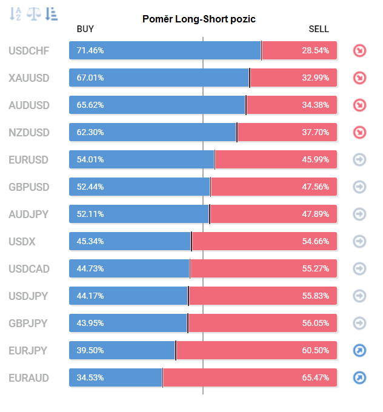Viewport: 383px width, 412px height.
Task: Select the USDCAD symbol label
Action: click(29, 268)
